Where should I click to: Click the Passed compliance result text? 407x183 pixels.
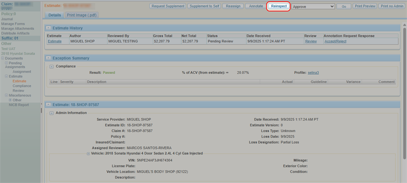pos(109,73)
